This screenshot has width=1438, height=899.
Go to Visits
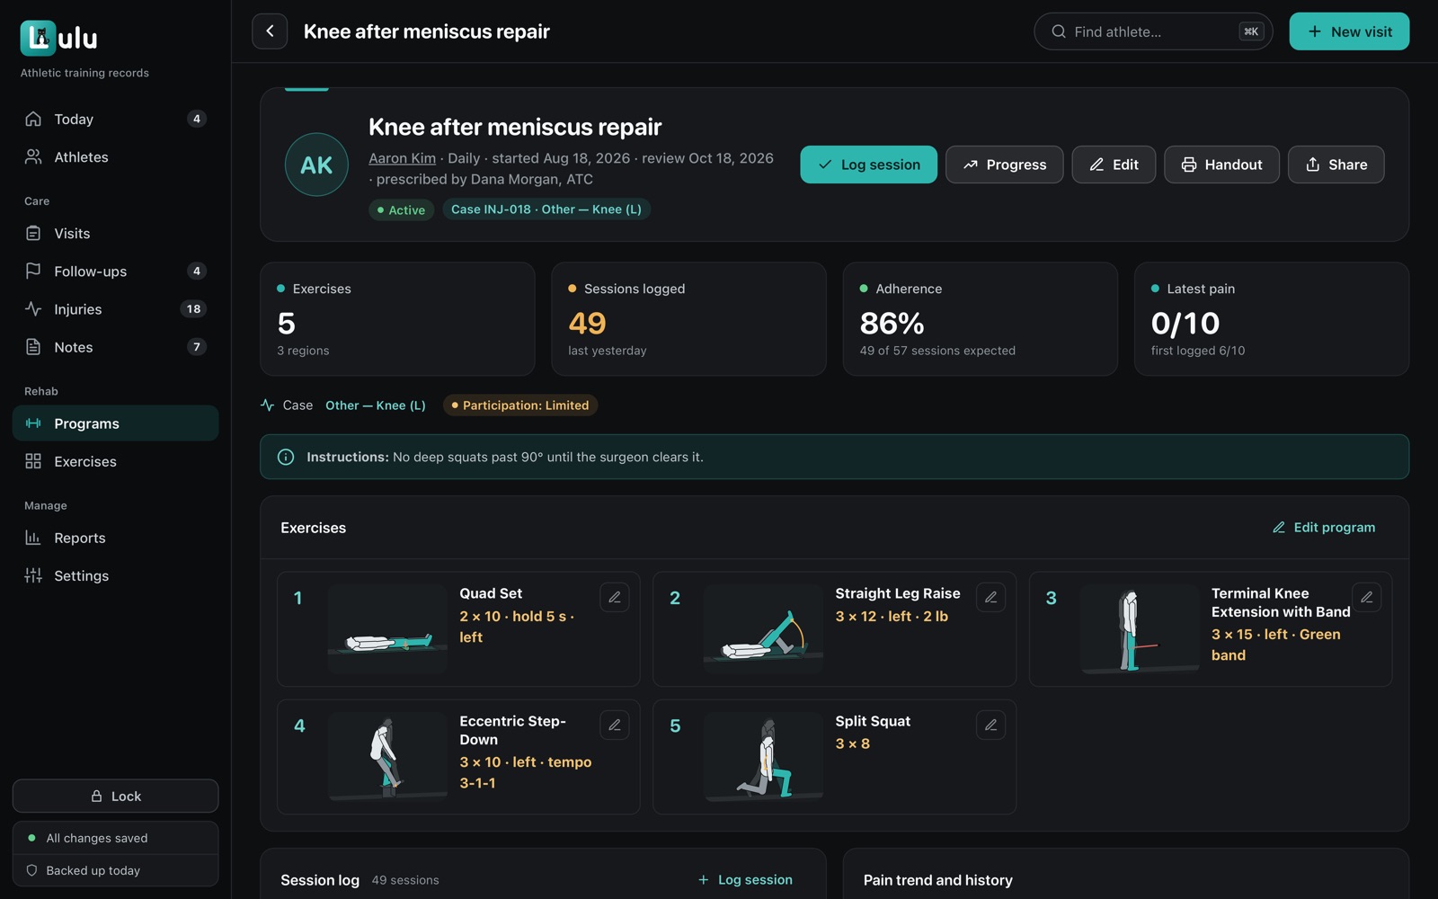point(115,233)
